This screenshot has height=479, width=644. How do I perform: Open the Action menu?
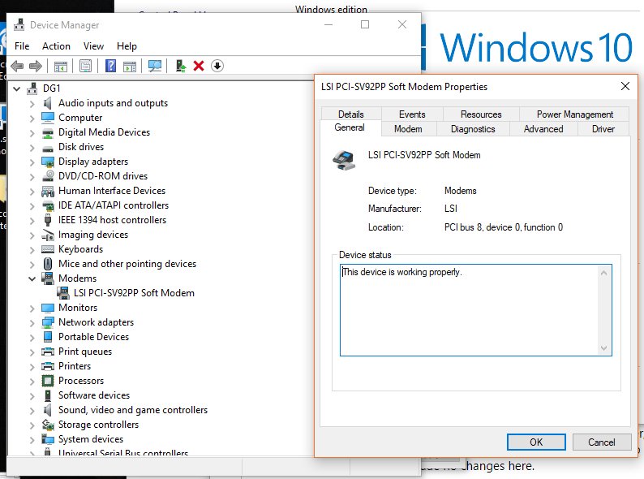pyautogui.click(x=56, y=46)
